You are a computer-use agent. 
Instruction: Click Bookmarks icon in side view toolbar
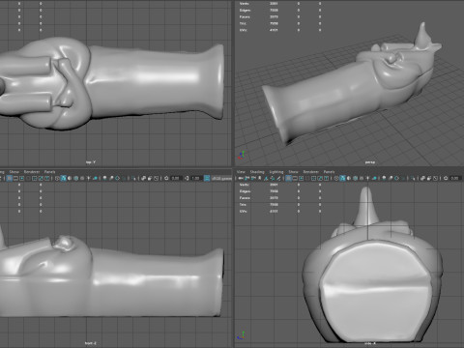(259, 178)
